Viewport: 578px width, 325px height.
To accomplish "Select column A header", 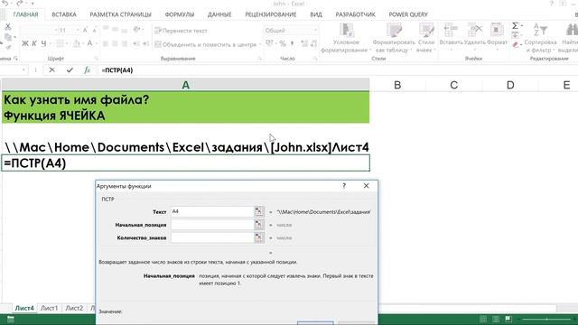I will coord(185,85).
